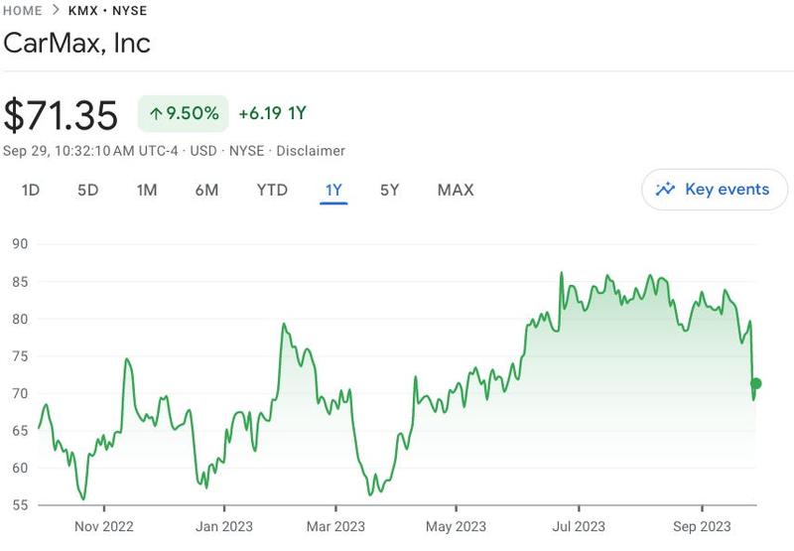Click the breadcrumb chevron separator icon
Image resolution: width=794 pixels, height=551 pixels.
tap(56, 10)
